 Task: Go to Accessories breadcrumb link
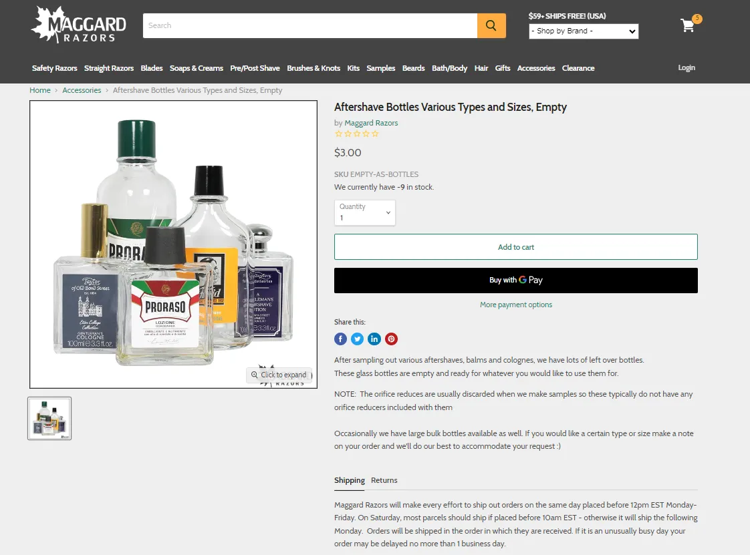point(82,90)
